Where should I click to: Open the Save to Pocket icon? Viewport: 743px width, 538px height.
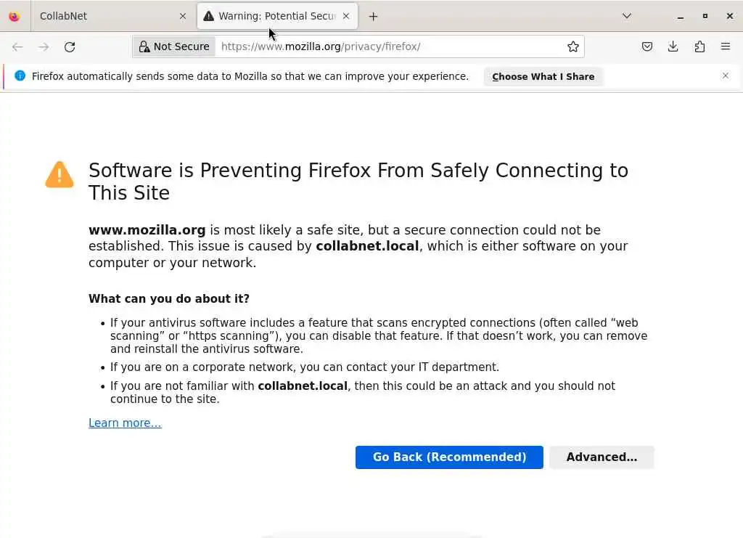click(x=647, y=46)
